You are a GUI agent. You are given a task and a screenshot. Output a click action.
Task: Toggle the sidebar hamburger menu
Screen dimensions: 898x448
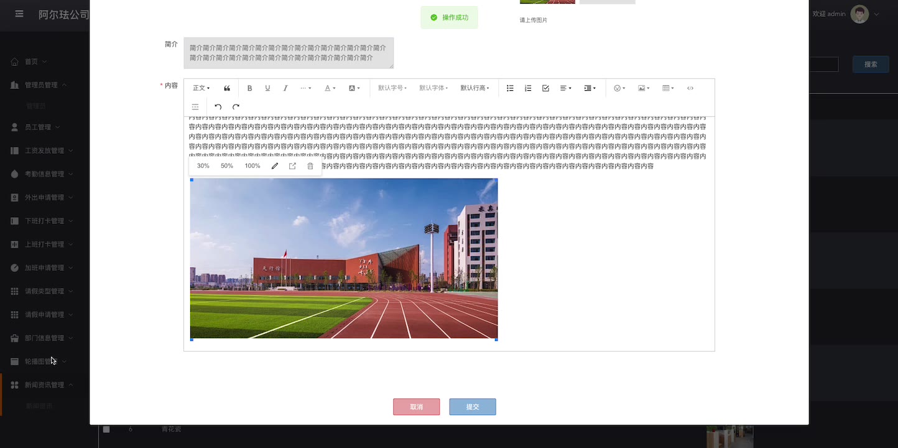(19, 14)
